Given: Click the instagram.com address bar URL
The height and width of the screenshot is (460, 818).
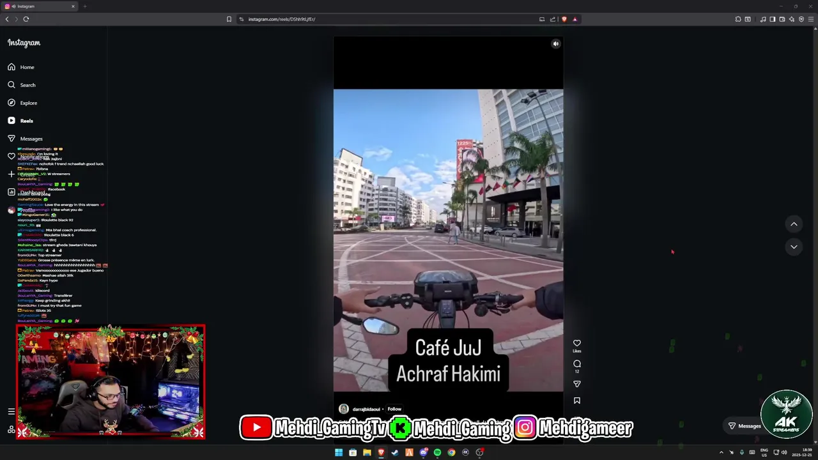Looking at the screenshot, I should click(x=282, y=19).
